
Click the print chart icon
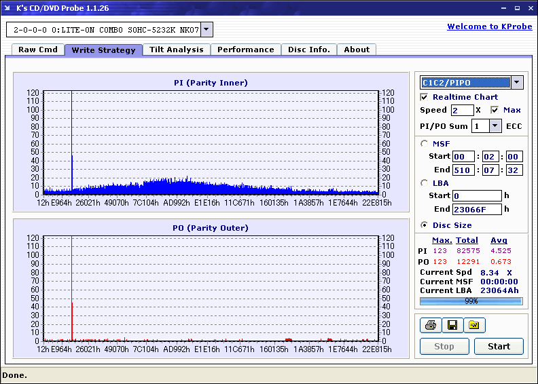click(x=430, y=326)
